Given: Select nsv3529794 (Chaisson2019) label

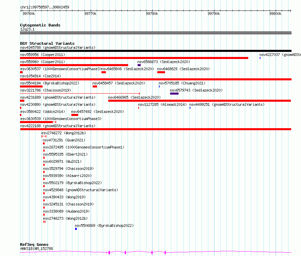Looking at the screenshot, I should pos(68,169).
